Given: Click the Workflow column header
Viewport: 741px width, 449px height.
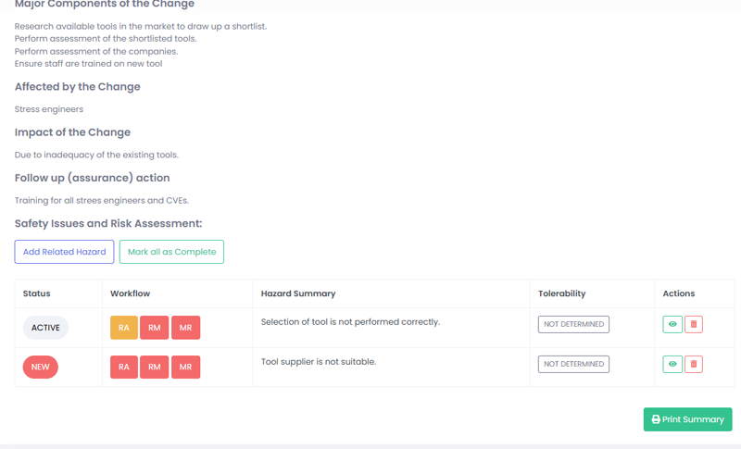Looking at the screenshot, I should (130, 293).
